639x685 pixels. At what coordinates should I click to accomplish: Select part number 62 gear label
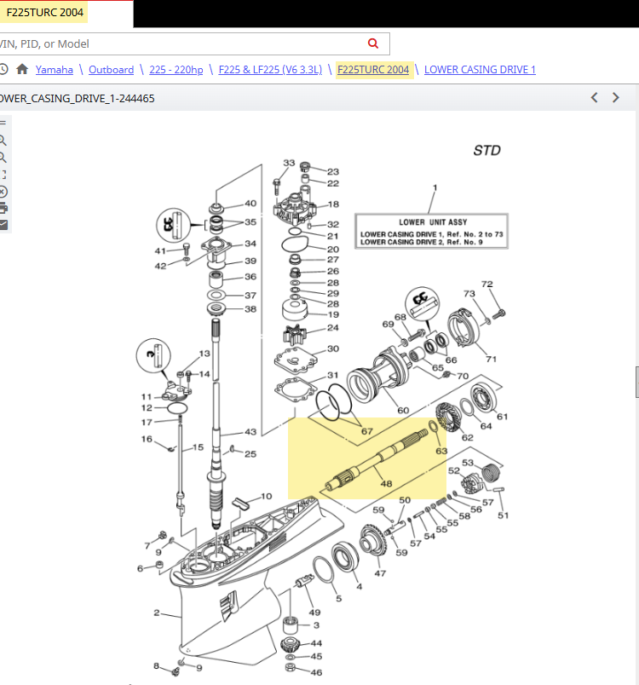[468, 437]
